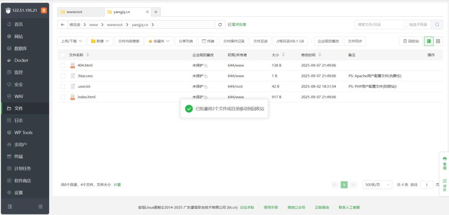Click the page number input box
The width and height of the screenshot is (449, 215).
pyautogui.click(x=427, y=185)
